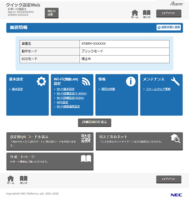Refresh with 最新状態に更新 button
This screenshot has height=199, width=189.
(x=169, y=27)
